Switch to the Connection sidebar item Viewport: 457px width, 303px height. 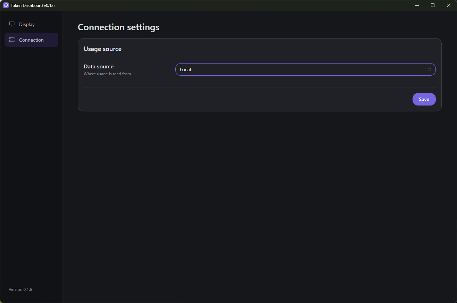31,40
